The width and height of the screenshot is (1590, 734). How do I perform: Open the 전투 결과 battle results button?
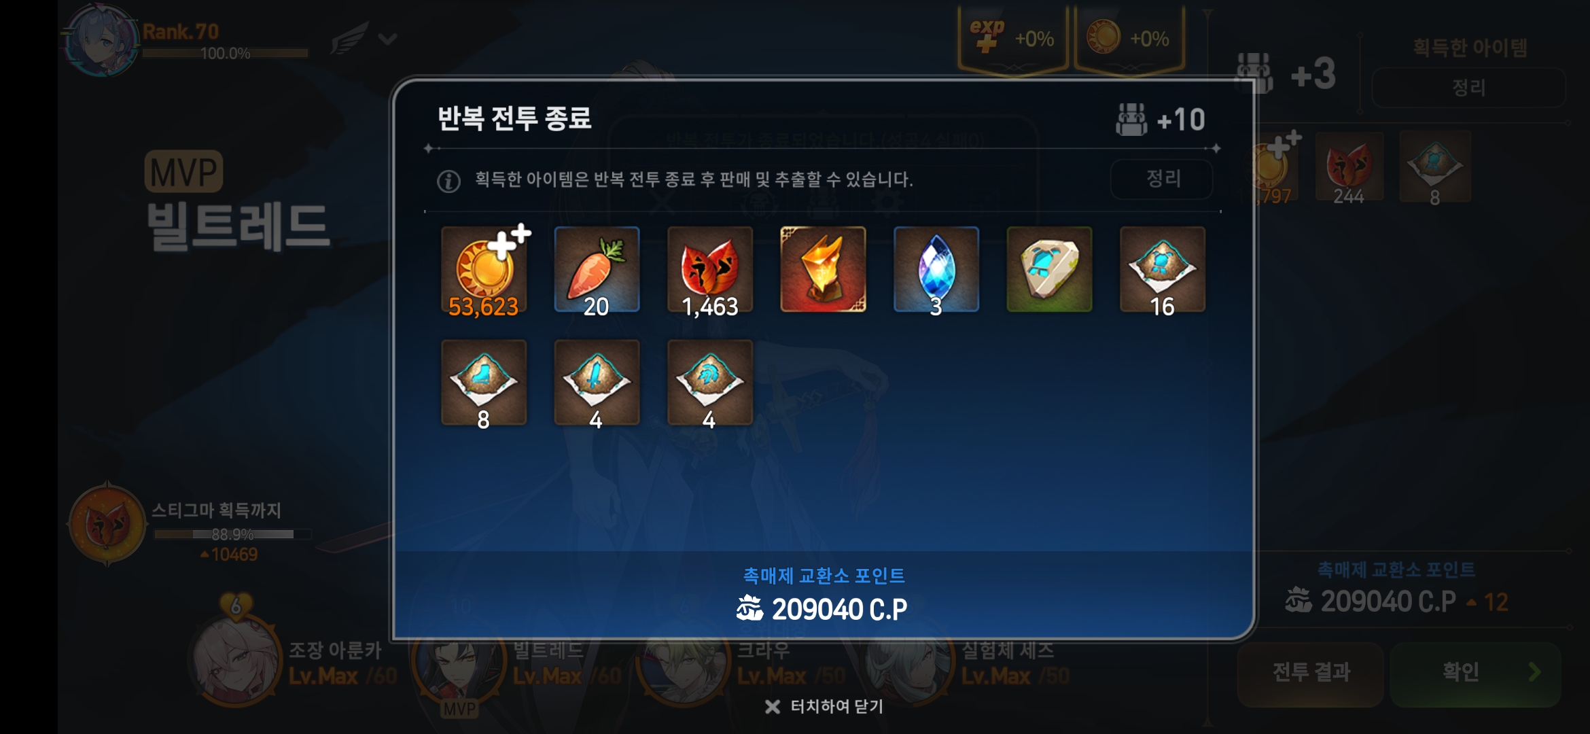(x=1311, y=673)
